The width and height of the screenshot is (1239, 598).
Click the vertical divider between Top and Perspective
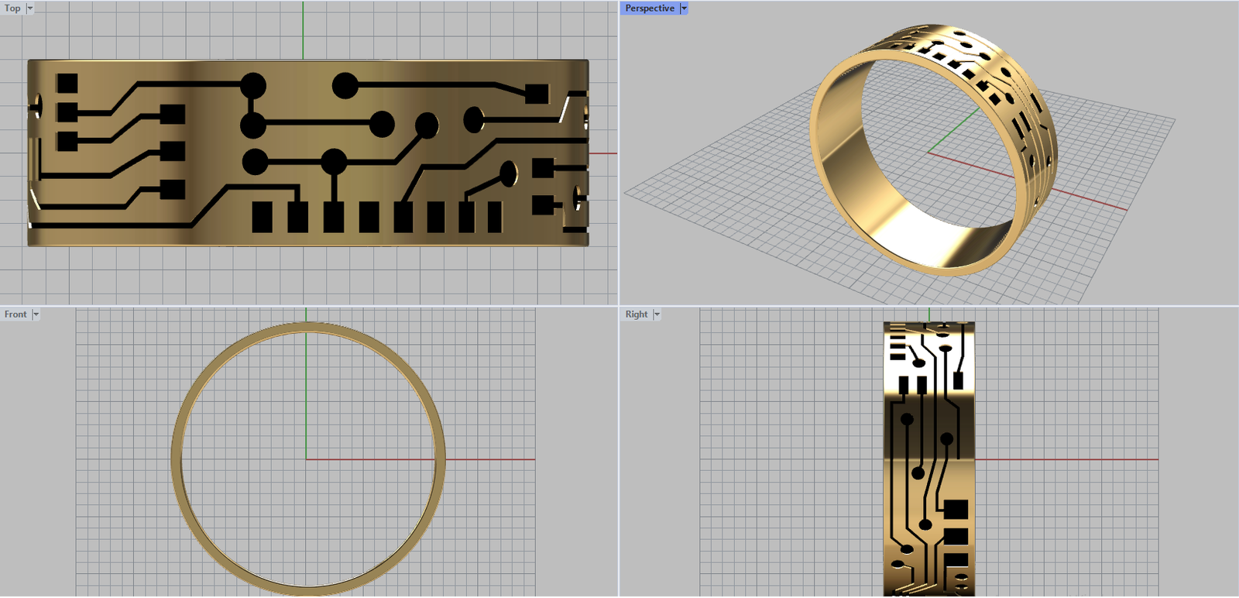tap(619, 155)
